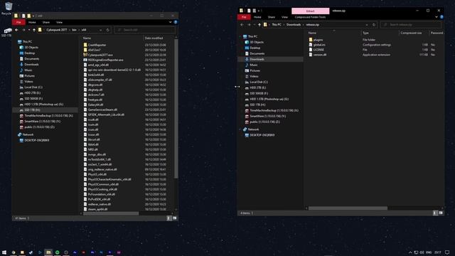The height and width of the screenshot is (256, 455).
Task: Open View tab in release.zip window
Action: point(284,17)
